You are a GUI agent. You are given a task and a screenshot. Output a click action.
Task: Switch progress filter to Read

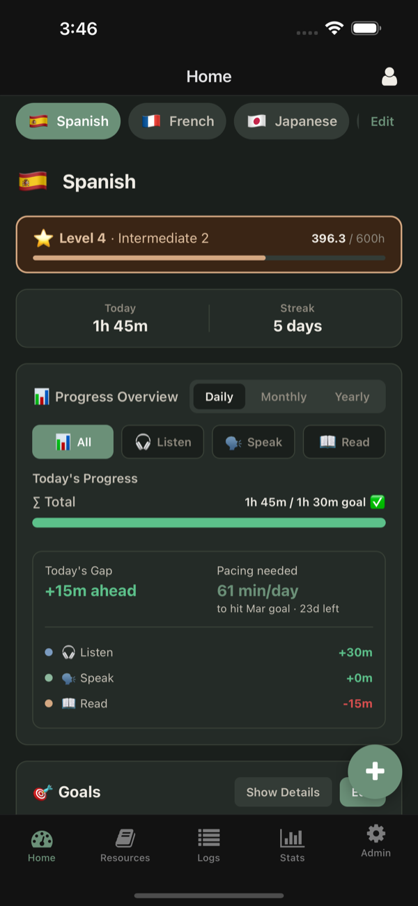pos(344,441)
